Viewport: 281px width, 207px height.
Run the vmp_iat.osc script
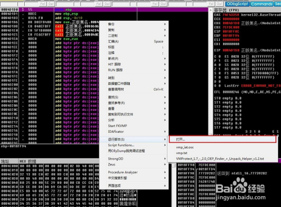(185, 147)
